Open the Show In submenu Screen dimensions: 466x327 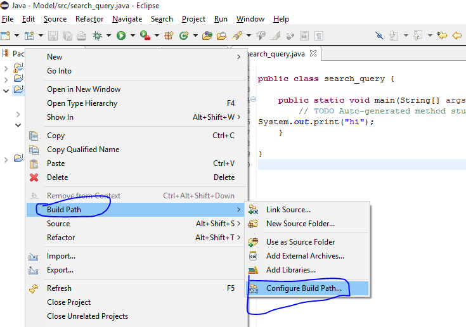click(x=137, y=117)
